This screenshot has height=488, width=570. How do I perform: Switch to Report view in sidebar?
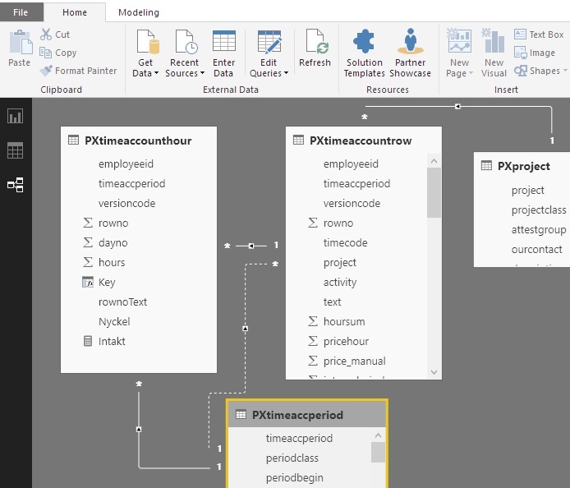[x=16, y=117]
